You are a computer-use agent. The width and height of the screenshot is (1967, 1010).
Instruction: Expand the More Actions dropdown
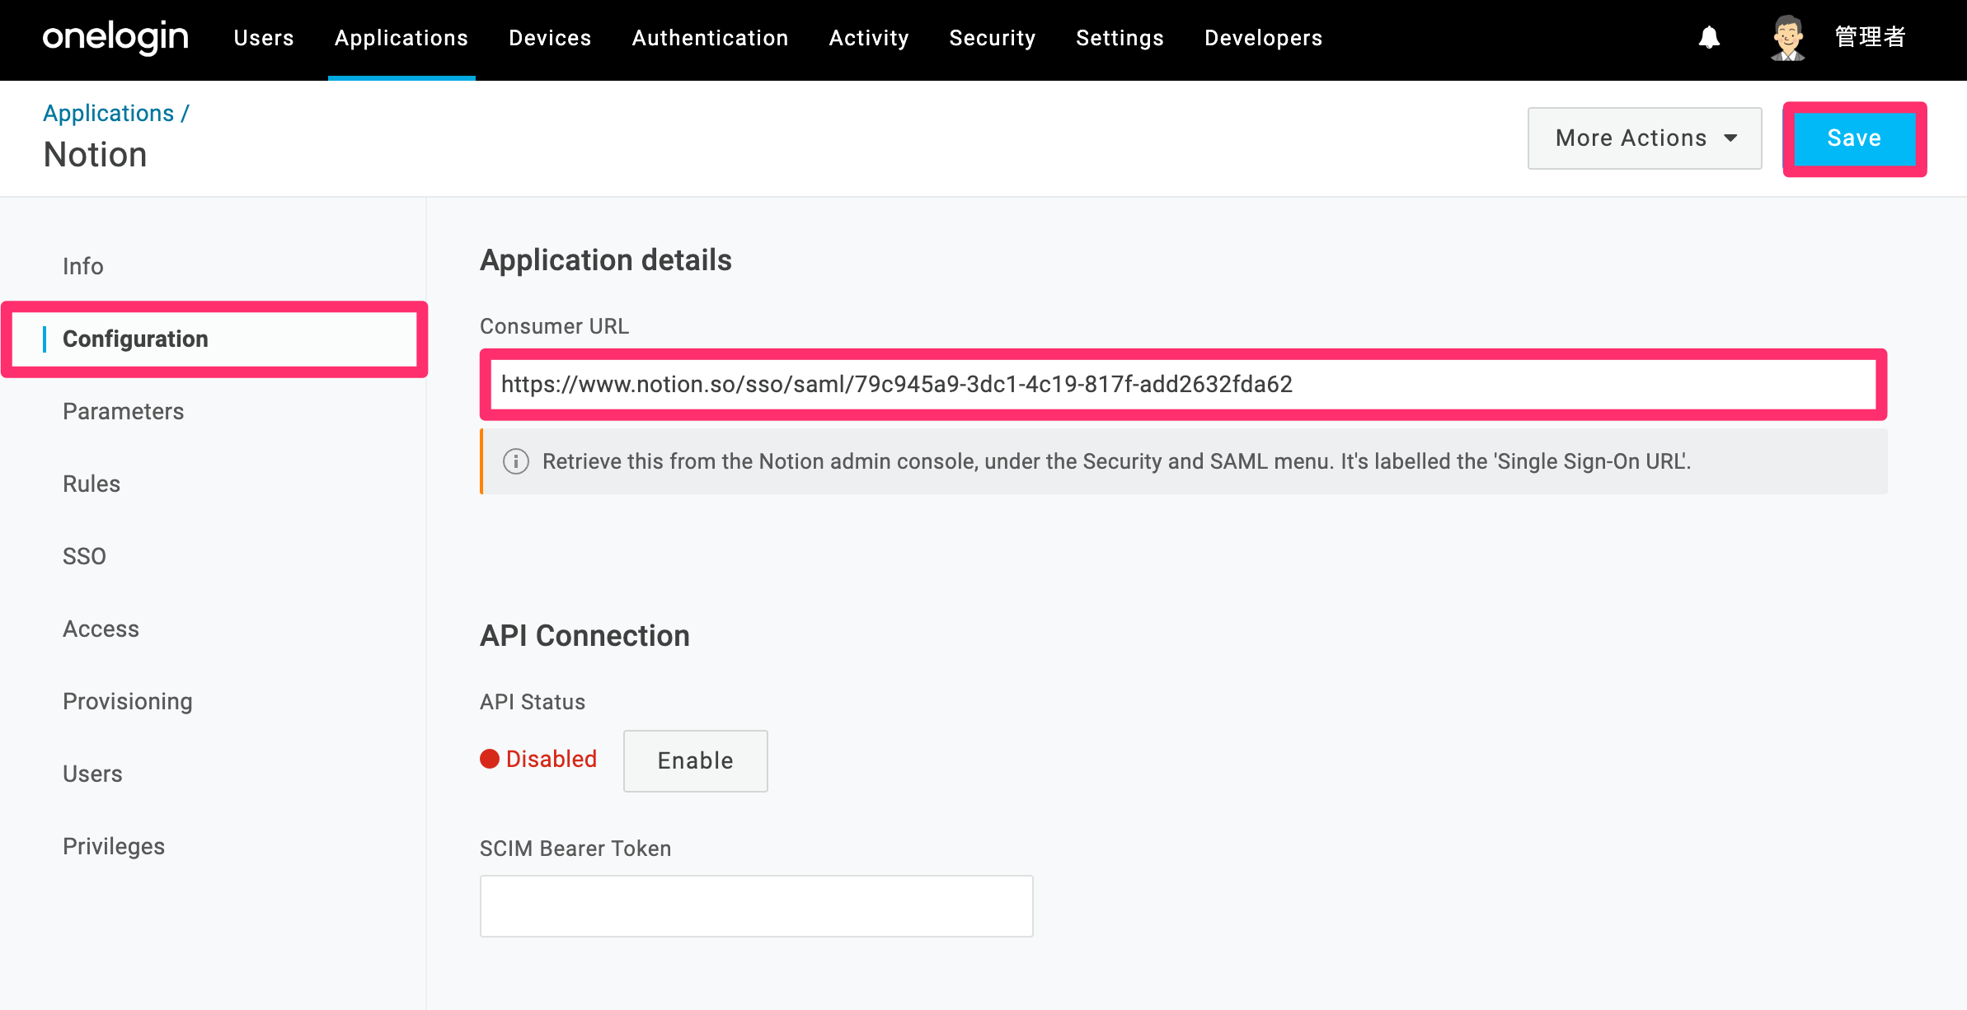coord(1645,138)
